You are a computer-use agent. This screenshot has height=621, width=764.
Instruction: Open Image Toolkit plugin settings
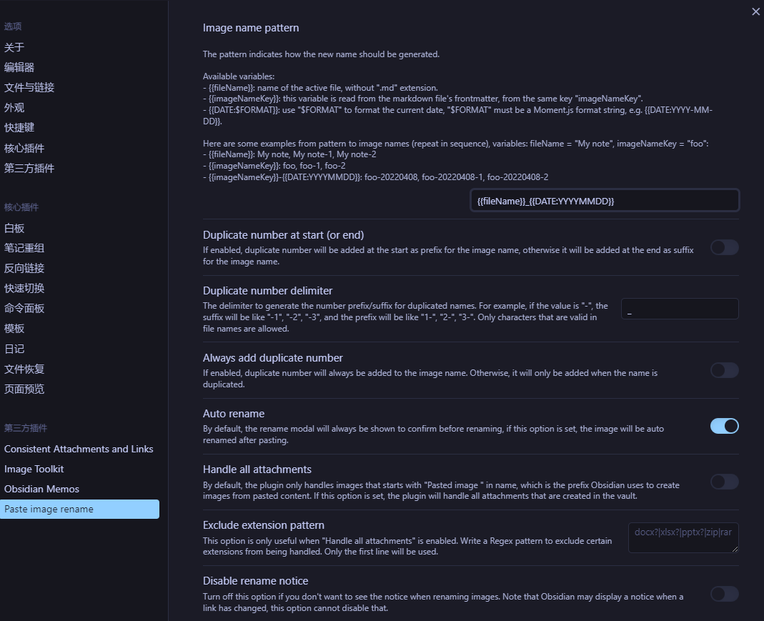point(34,469)
